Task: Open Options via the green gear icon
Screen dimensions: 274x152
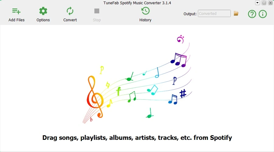Action: (x=43, y=11)
